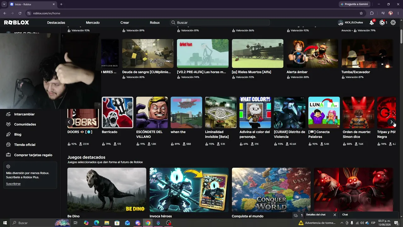The width and height of the screenshot is (403, 227).
Task: Open the chat conversations icon
Action: click(296, 215)
